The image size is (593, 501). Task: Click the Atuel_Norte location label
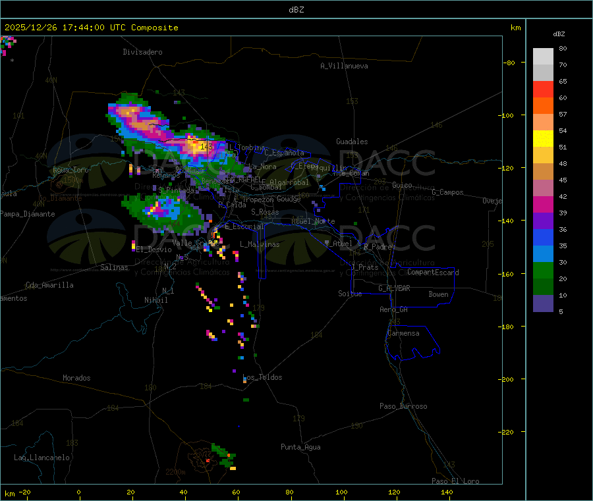point(313,221)
